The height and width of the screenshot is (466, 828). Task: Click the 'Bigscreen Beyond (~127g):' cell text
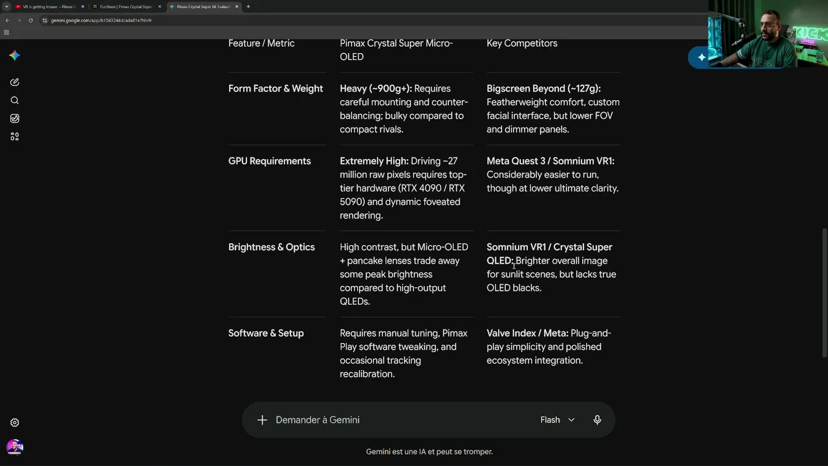pyautogui.click(x=543, y=89)
